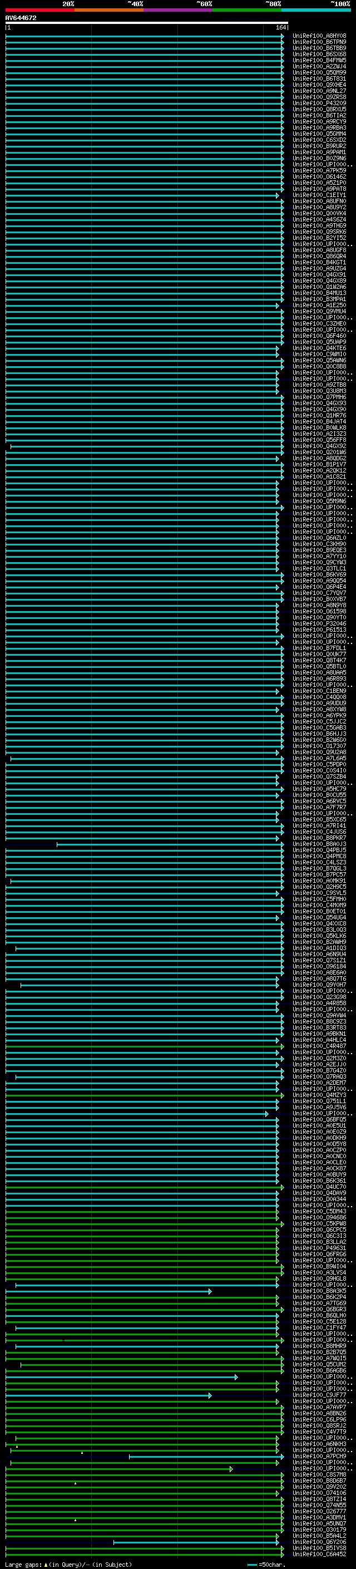
Task: Click the query name AV644672
Action: pos(21,18)
